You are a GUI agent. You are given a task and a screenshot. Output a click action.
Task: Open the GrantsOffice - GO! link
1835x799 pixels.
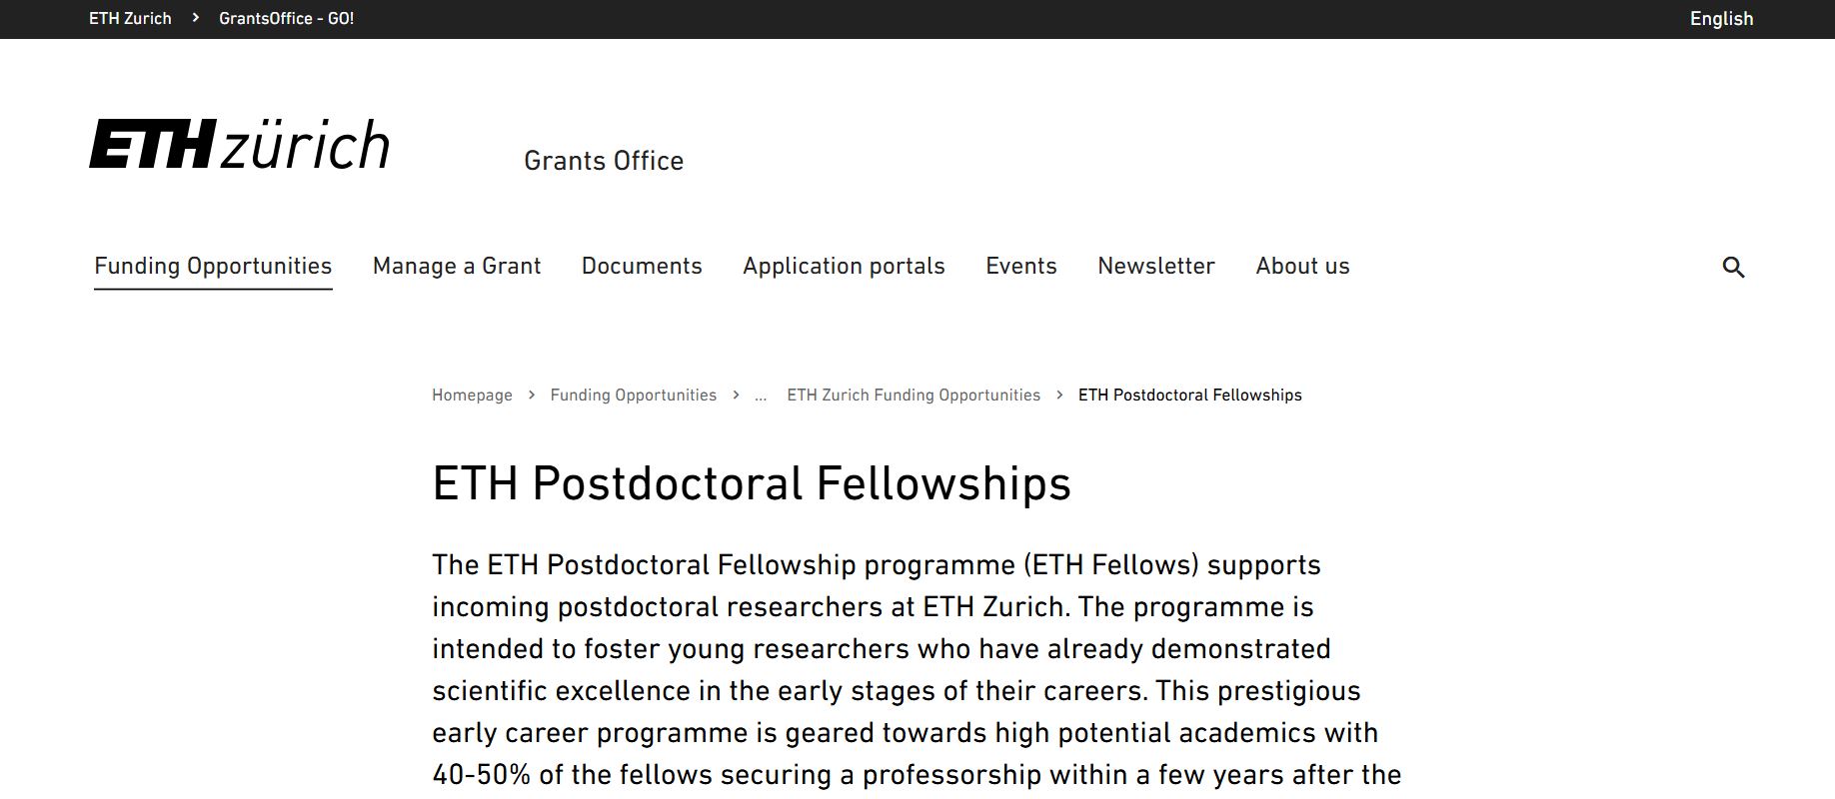pyautogui.click(x=286, y=18)
